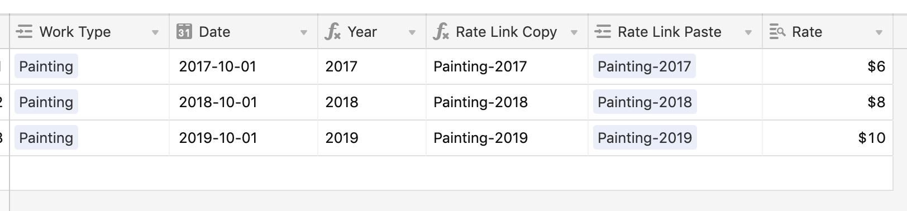Open the Rate Link Copy column dropdown
Image resolution: width=907 pixels, height=211 pixels.
pos(574,33)
